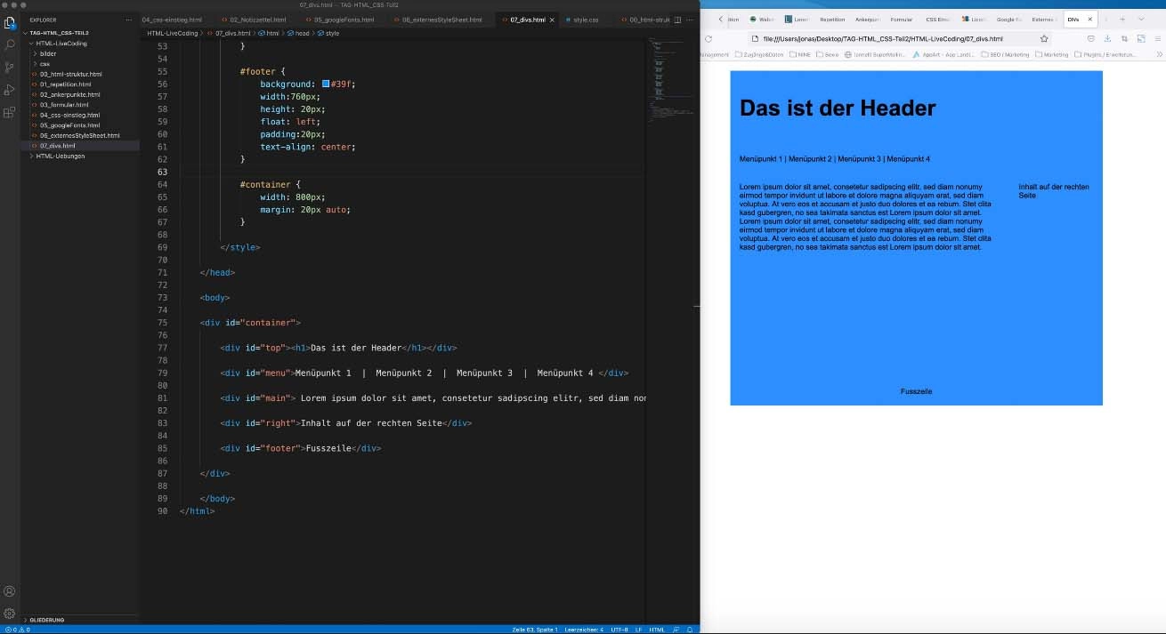
Task: Switch to 05_googleFonts.html editor tab
Action: (x=344, y=20)
